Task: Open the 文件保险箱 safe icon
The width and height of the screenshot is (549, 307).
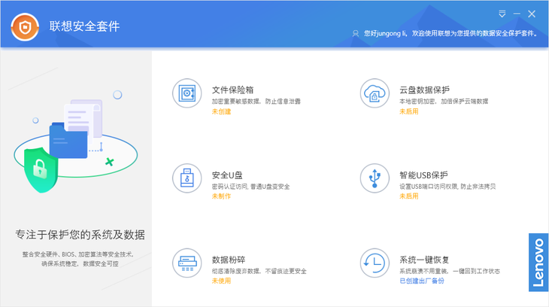Action: pos(187,93)
